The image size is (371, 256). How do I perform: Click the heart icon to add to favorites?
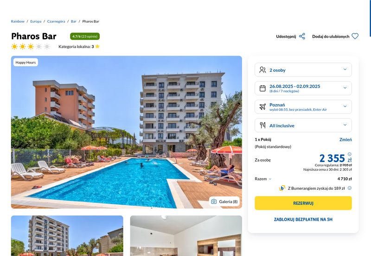[x=355, y=37]
